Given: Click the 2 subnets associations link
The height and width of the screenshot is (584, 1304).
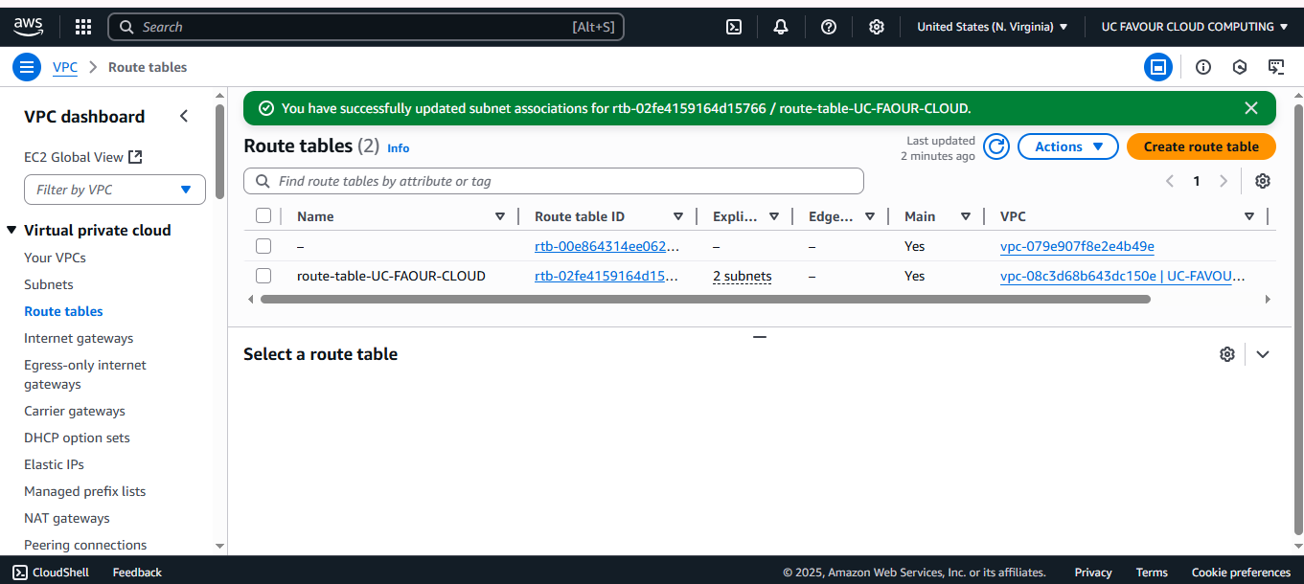Looking at the screenshot, I should tap(743, 276).
